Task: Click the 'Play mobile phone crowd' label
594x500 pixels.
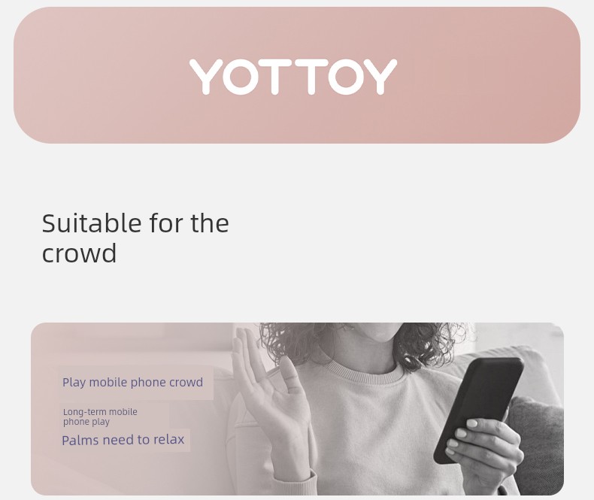Action: coord(132,382)
